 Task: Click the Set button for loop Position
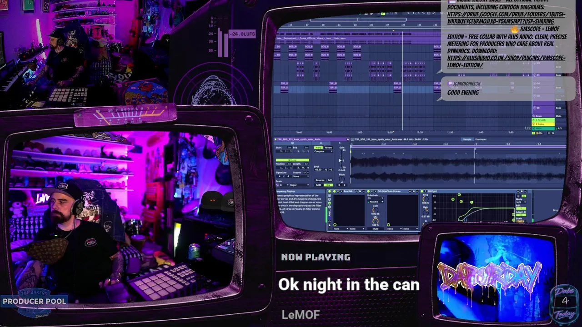click(x=289, y=164)
